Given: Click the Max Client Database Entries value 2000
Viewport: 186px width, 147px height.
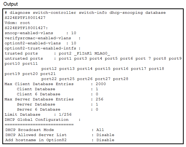Looking at the screenshot, I should coord(101,84).
